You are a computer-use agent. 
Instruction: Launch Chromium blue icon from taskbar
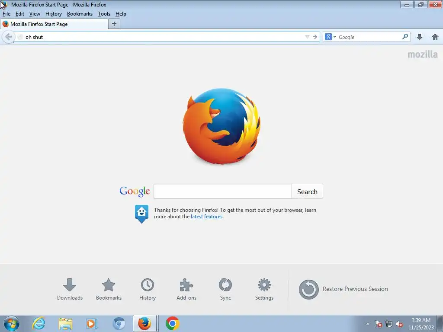[119, 323]
